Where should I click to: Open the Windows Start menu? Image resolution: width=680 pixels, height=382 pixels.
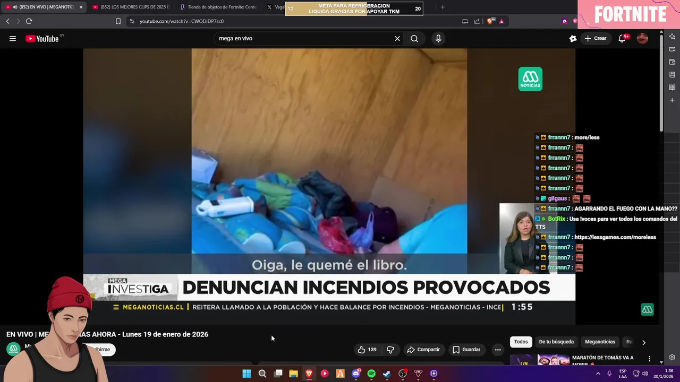click(246, 374)
